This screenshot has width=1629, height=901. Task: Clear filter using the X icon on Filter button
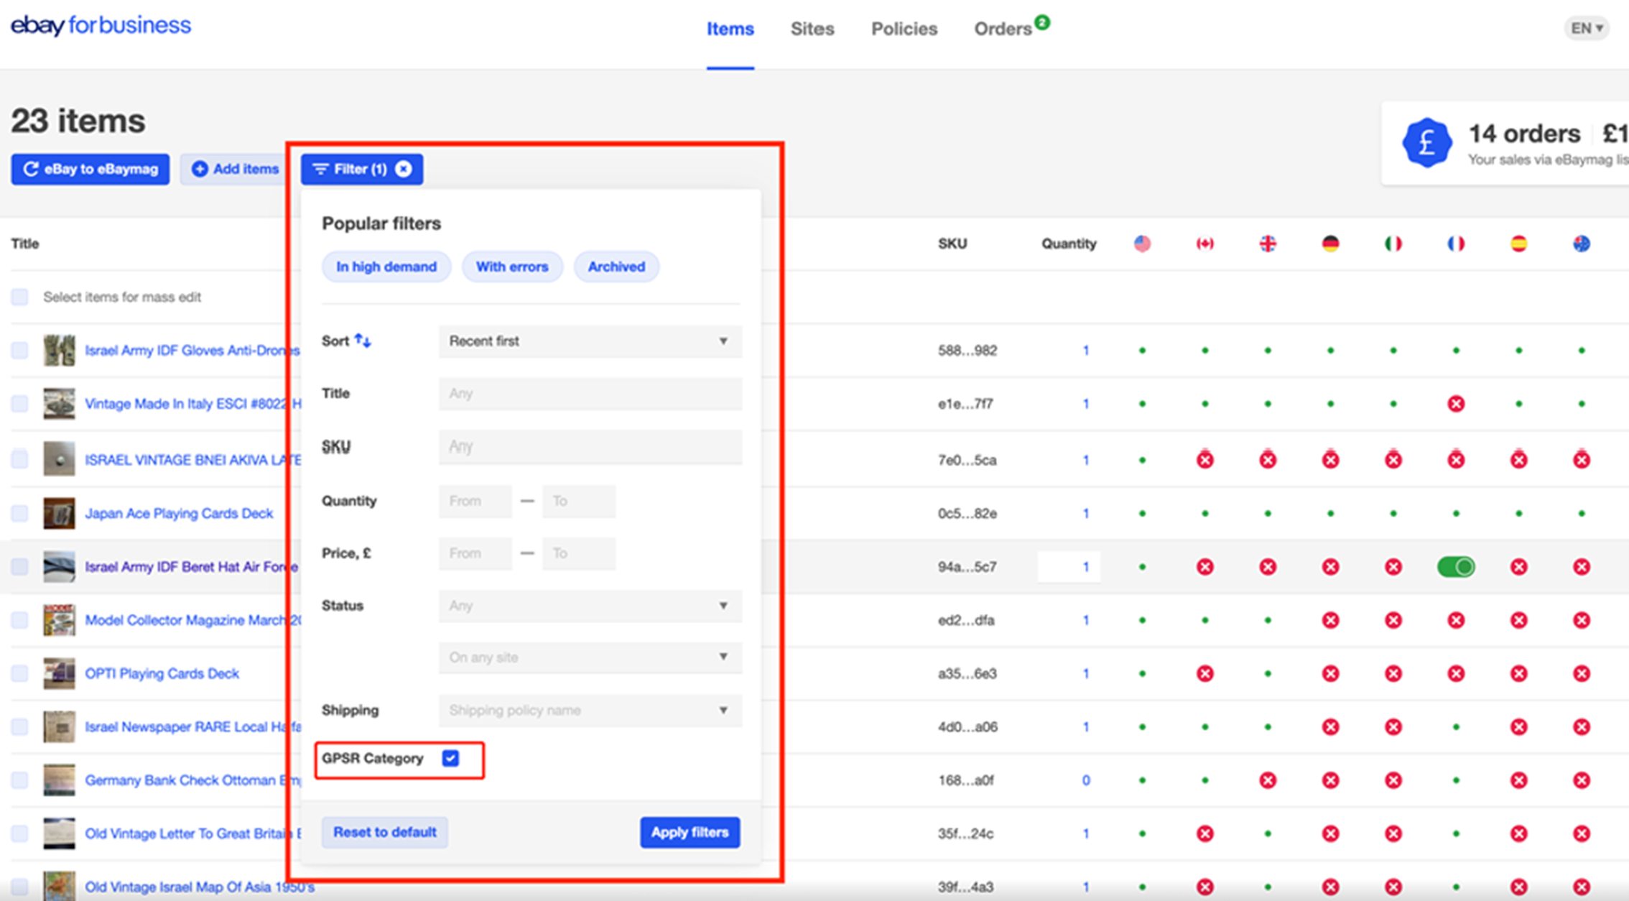coord(404,169)
